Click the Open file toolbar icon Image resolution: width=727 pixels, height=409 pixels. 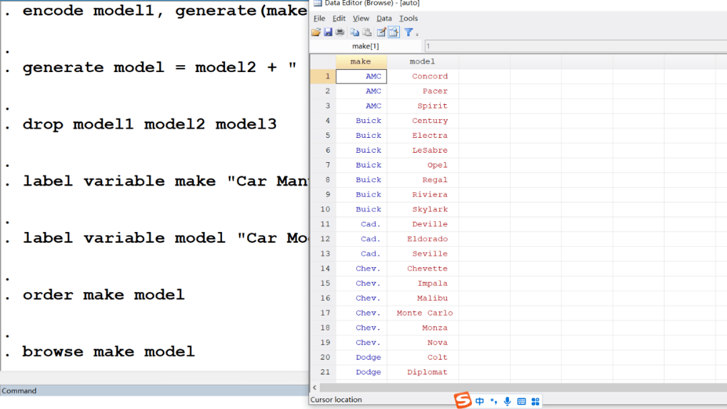316,32
